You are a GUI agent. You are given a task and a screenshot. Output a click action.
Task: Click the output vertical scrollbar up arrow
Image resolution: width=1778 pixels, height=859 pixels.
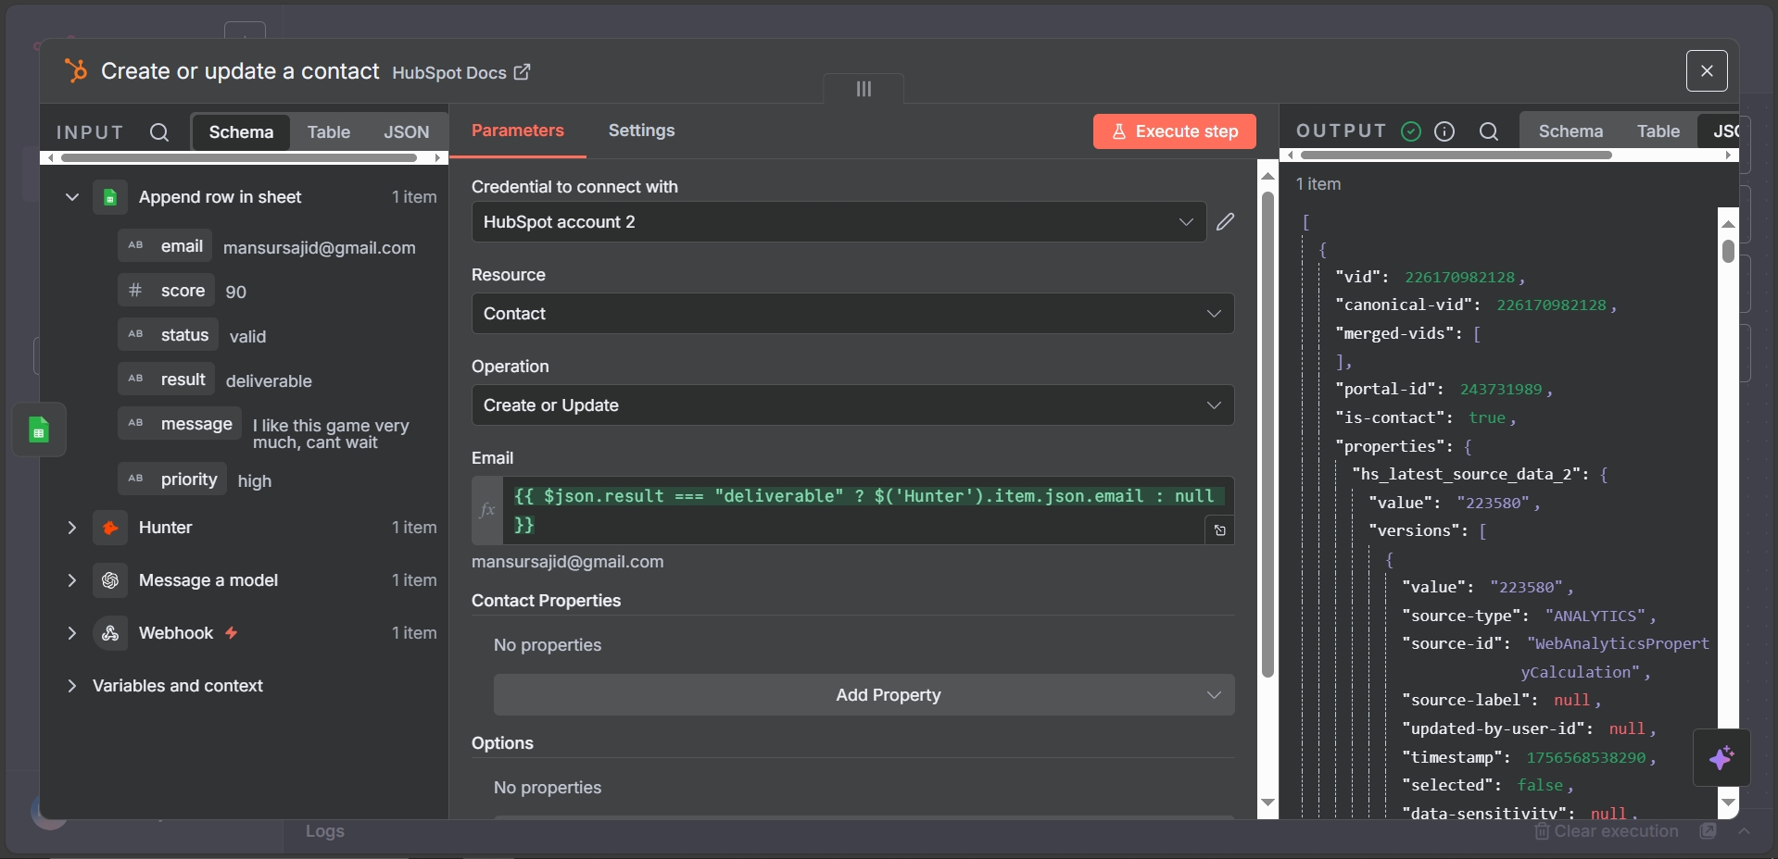coord(1728,224)
